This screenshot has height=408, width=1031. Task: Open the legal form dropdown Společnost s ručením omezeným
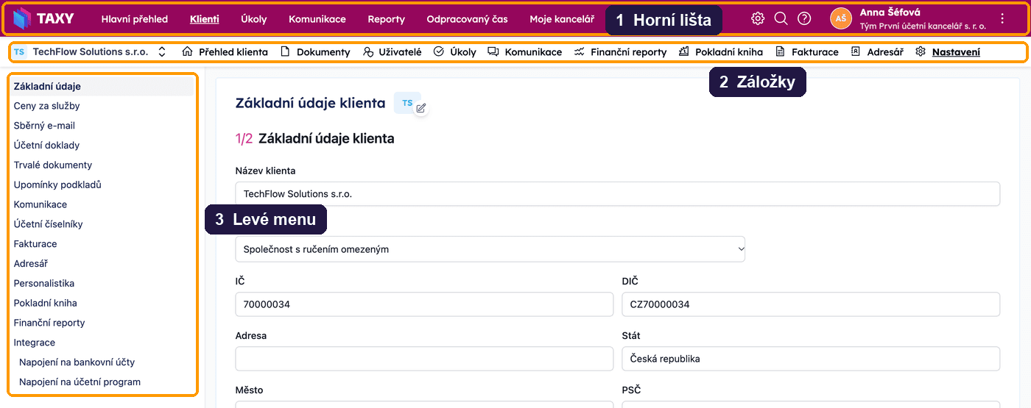[x=490, y=249]
